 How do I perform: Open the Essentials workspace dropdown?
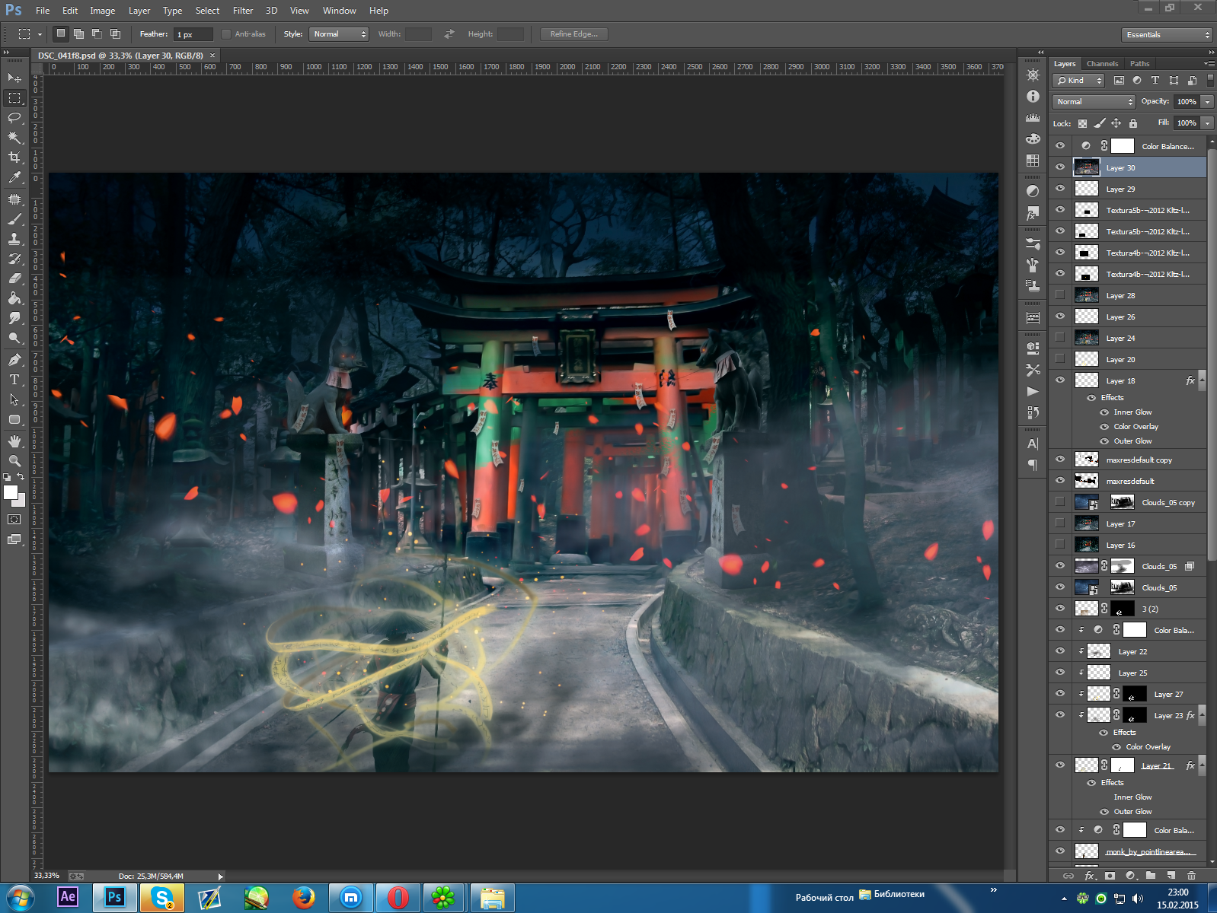pyautogui.click(x=1167, y=35)
